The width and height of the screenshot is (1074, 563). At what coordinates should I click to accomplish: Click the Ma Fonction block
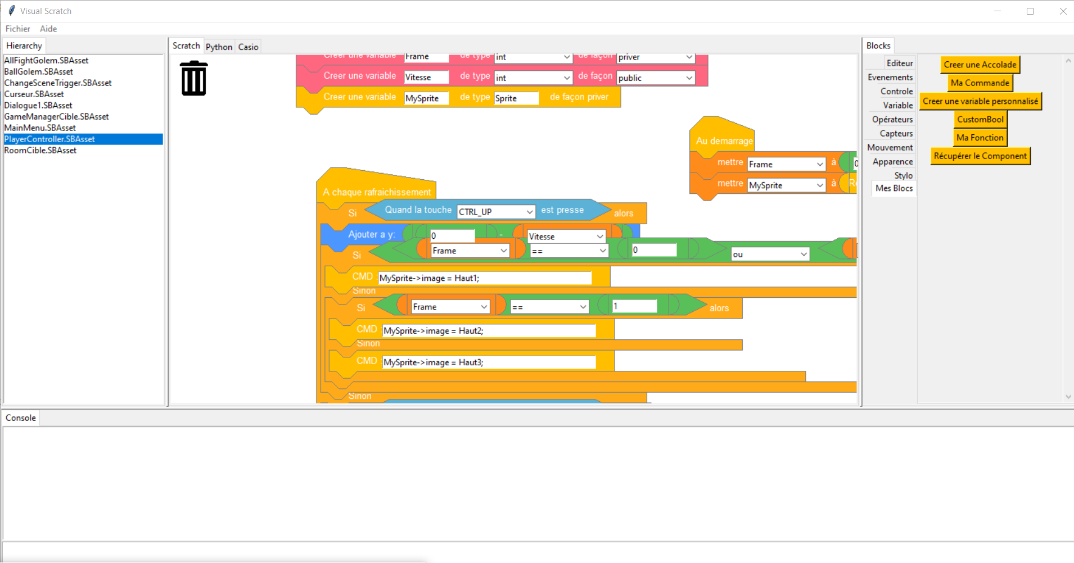980,138
